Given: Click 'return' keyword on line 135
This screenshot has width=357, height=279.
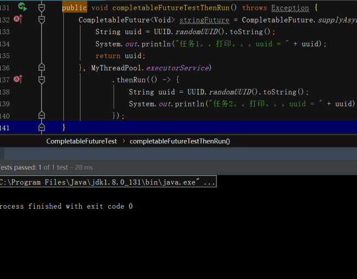Looking at the screenshot, I should pyautogui.click(x=108, y=56).
